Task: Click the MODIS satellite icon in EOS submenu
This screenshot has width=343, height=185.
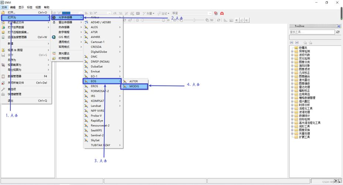Action: click(x=125, y=86)
